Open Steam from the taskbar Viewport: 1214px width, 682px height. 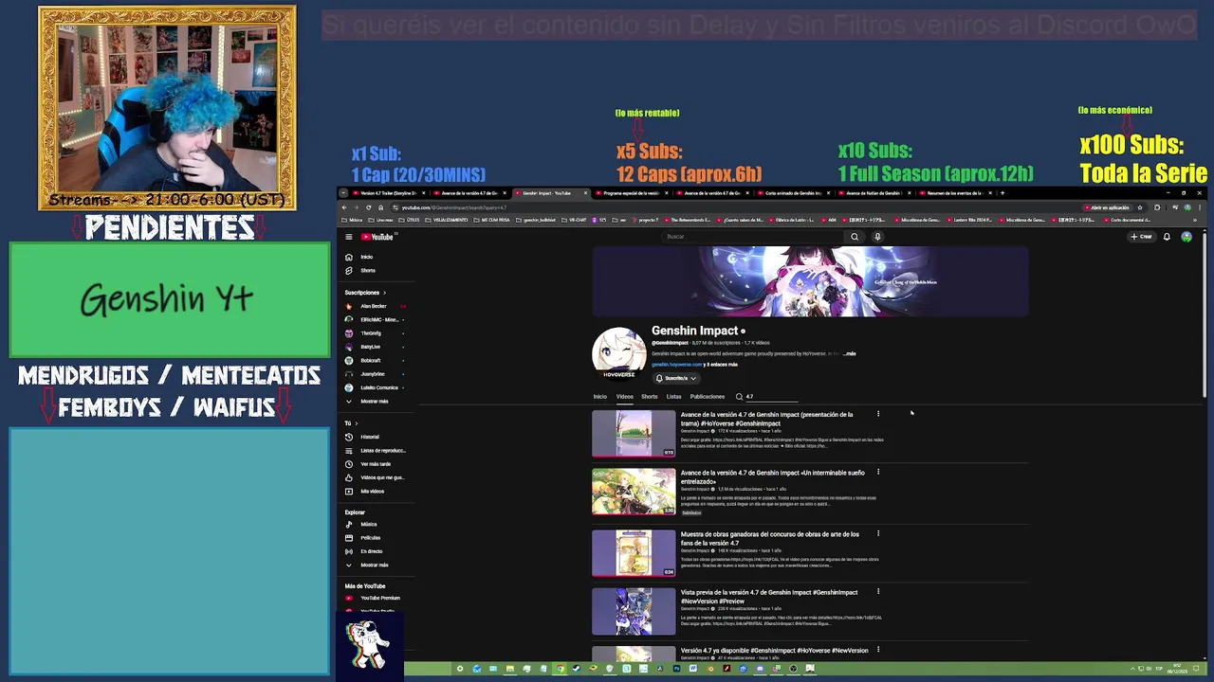(577, 669)
